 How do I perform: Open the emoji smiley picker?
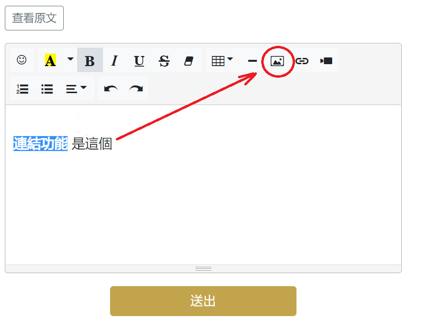[x=22, y=60]
